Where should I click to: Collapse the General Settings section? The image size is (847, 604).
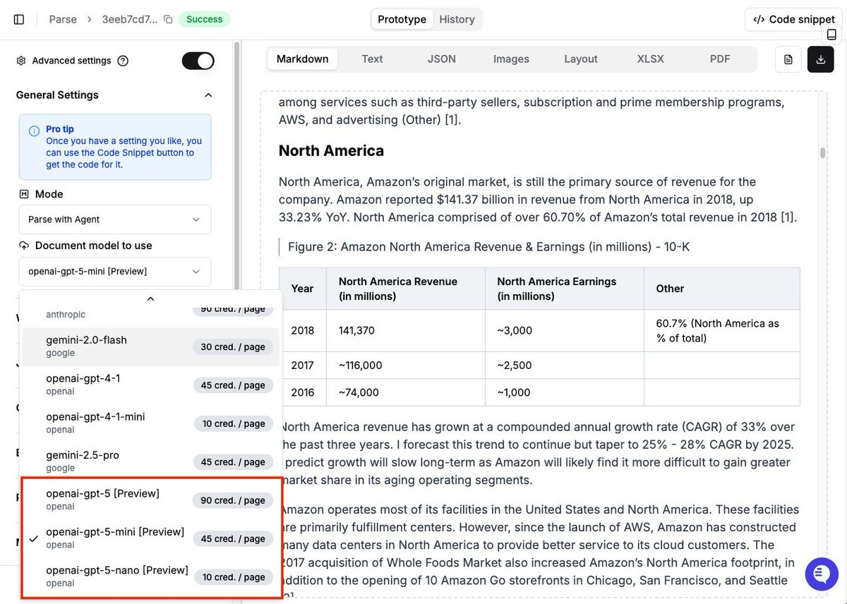click(x=208, y=95)
